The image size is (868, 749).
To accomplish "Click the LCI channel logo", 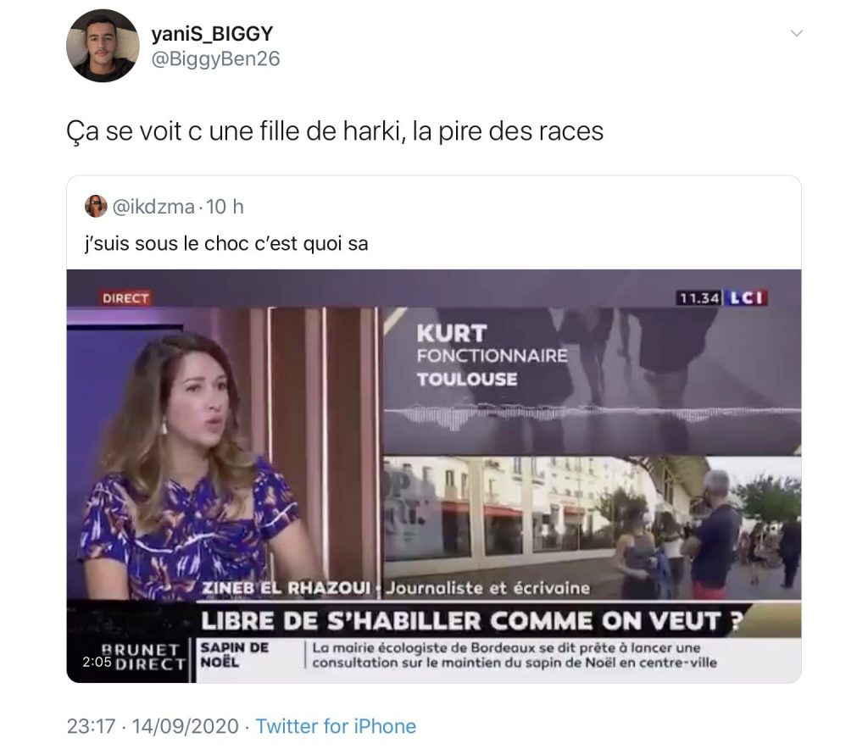I will click(746, 298).
